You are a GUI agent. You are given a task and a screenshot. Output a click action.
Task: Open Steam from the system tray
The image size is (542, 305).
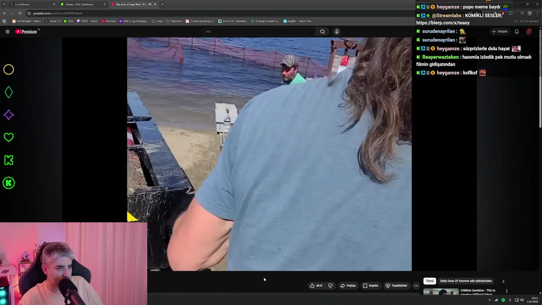click(497, 300)
